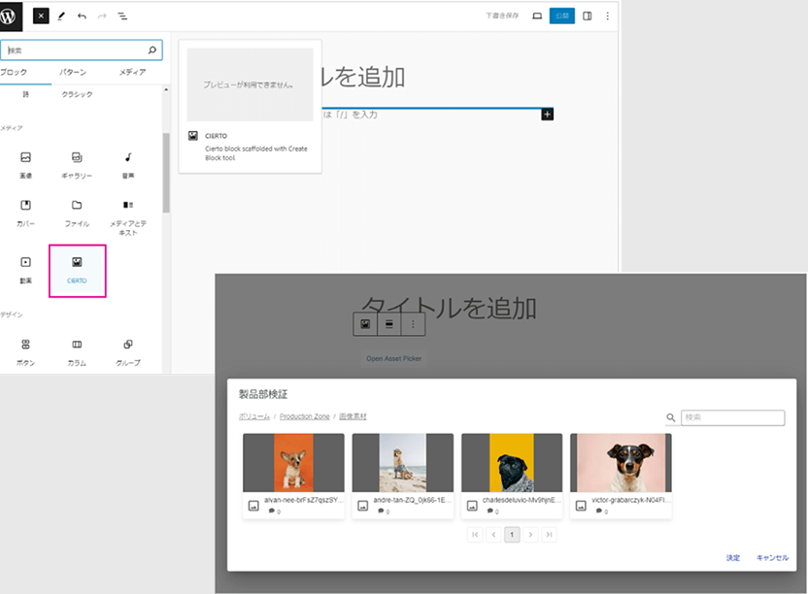This screenshot has width=808, height=594.
Task: Insert the ファイル file block
Action: 77,213
